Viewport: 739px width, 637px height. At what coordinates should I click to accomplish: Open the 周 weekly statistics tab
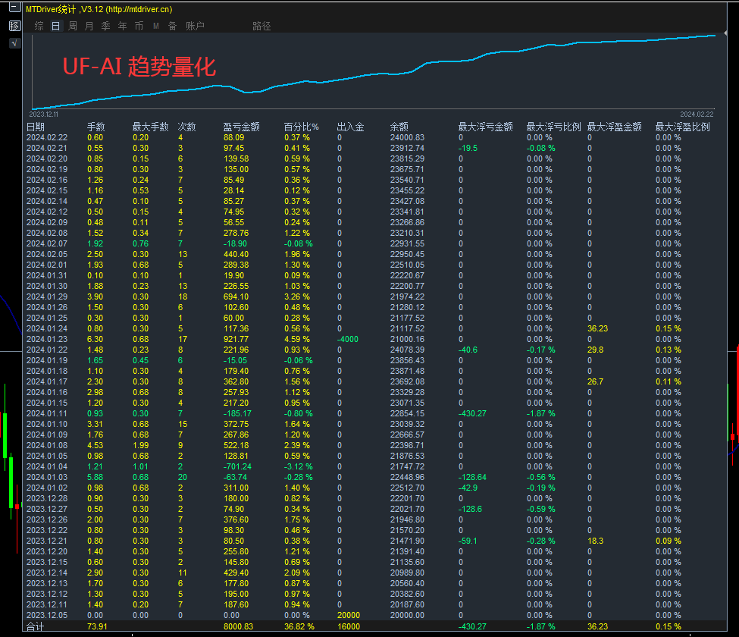click(x=73, y=26)
